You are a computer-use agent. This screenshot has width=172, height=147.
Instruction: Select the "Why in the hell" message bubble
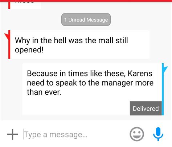(x=80, y=45)
